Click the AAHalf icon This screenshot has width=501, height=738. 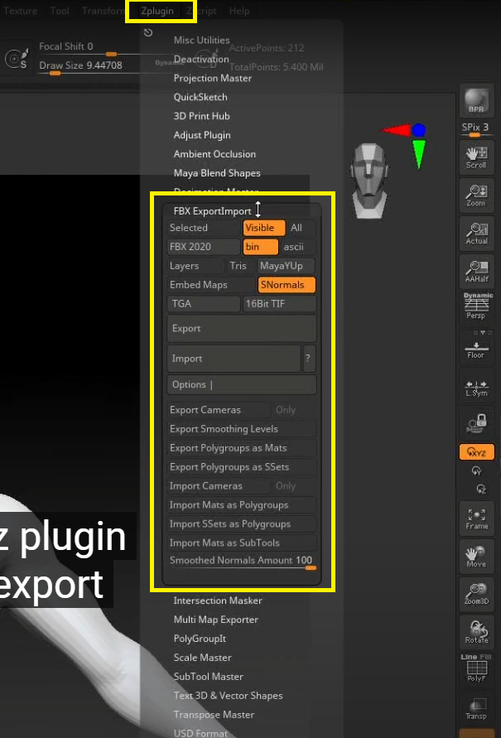coord(476,272)
